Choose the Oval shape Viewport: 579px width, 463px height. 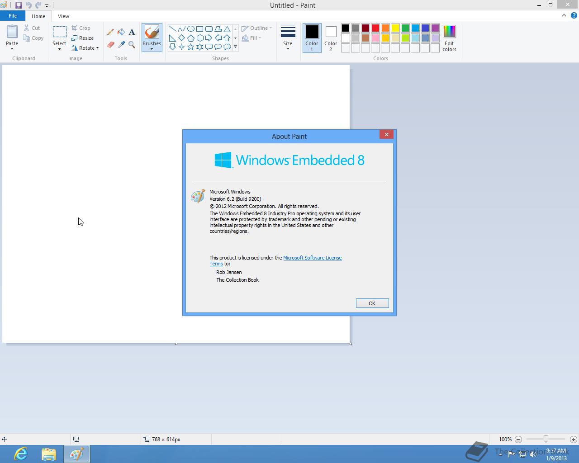190,29
